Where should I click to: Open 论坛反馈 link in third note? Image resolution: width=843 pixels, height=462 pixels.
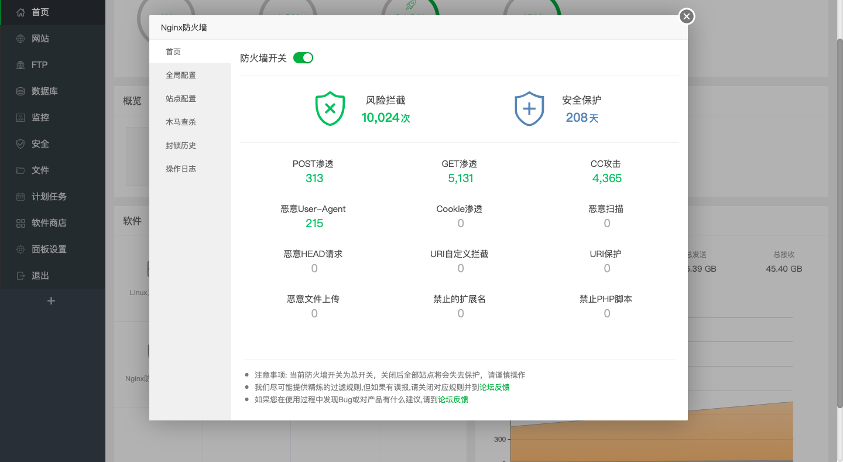453,399
